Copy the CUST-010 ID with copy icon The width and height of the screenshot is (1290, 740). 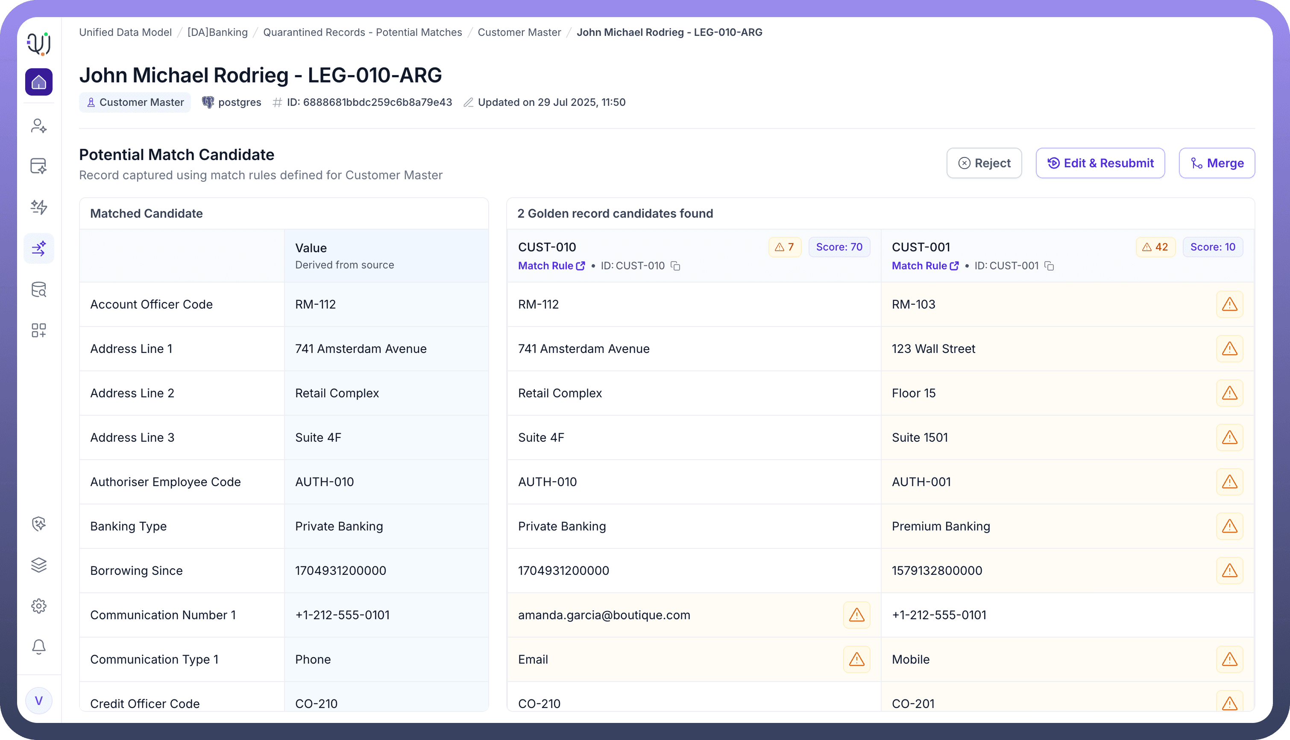[x=675, y=266]
